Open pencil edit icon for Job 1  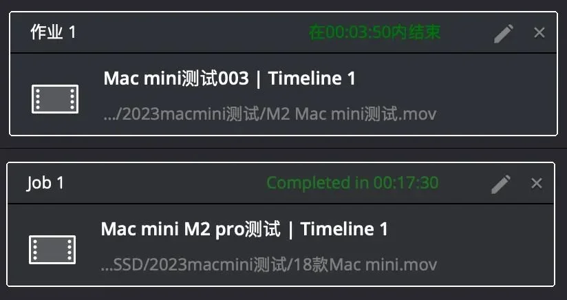(501, 184)
